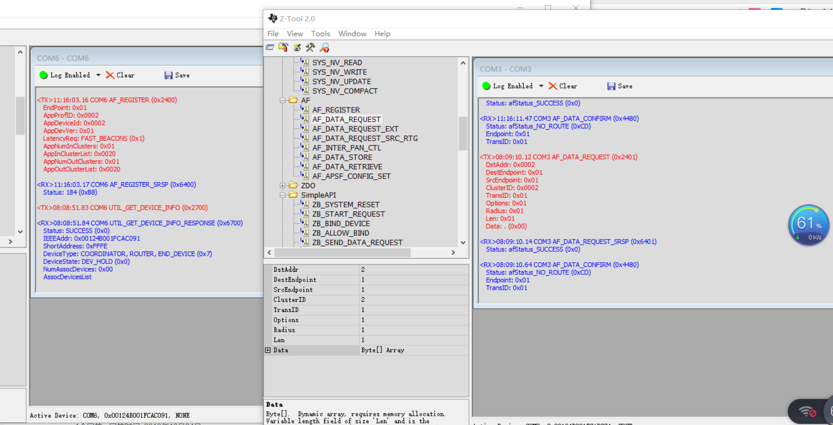Click the first toolbar icon with blue window

pyautogui.click(x=270, y=47)
